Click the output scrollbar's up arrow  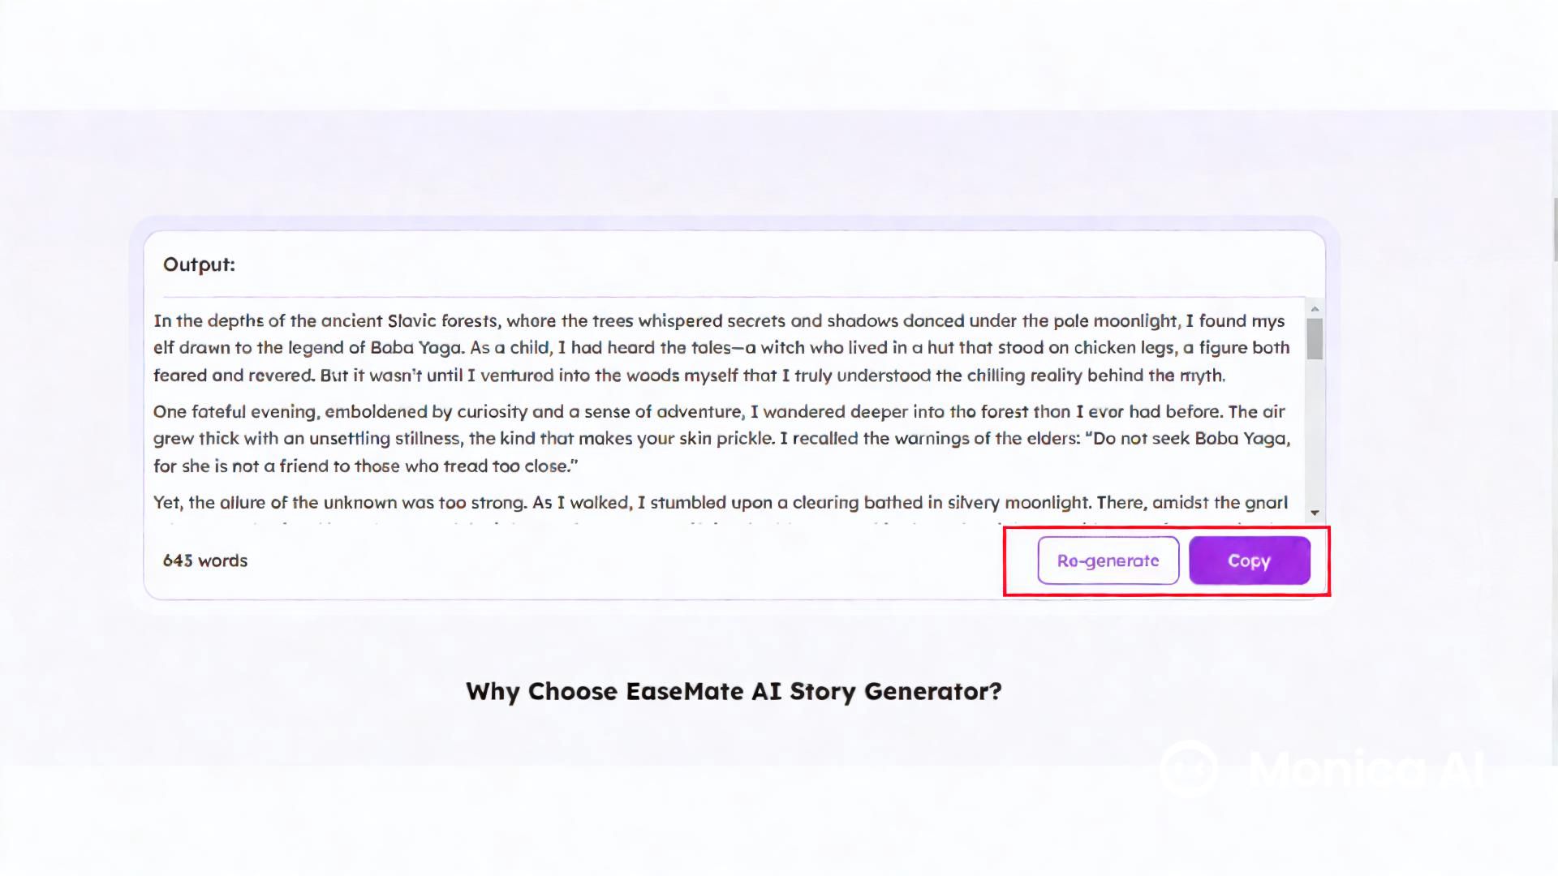(1315, 309)
